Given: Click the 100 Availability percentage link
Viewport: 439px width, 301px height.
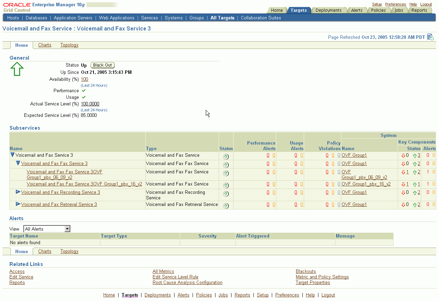Looking at the screenshot, I should pyautogui.click(x=84, y=79).
